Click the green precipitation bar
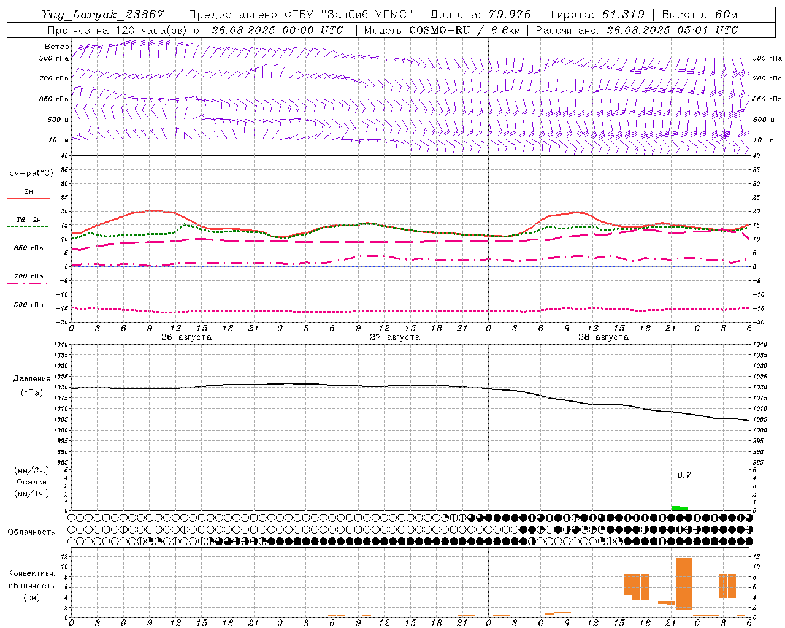Screen dimensions: 785x628 680,508
